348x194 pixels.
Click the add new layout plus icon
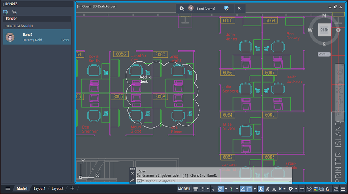(x=72, y=188)
